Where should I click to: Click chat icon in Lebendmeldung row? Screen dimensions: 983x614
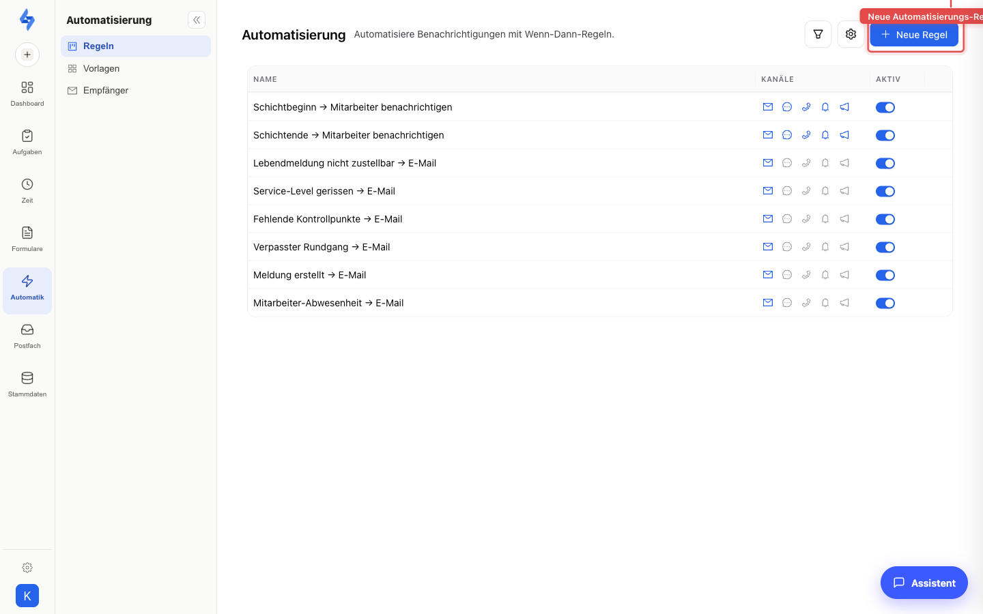pos(787,163)
